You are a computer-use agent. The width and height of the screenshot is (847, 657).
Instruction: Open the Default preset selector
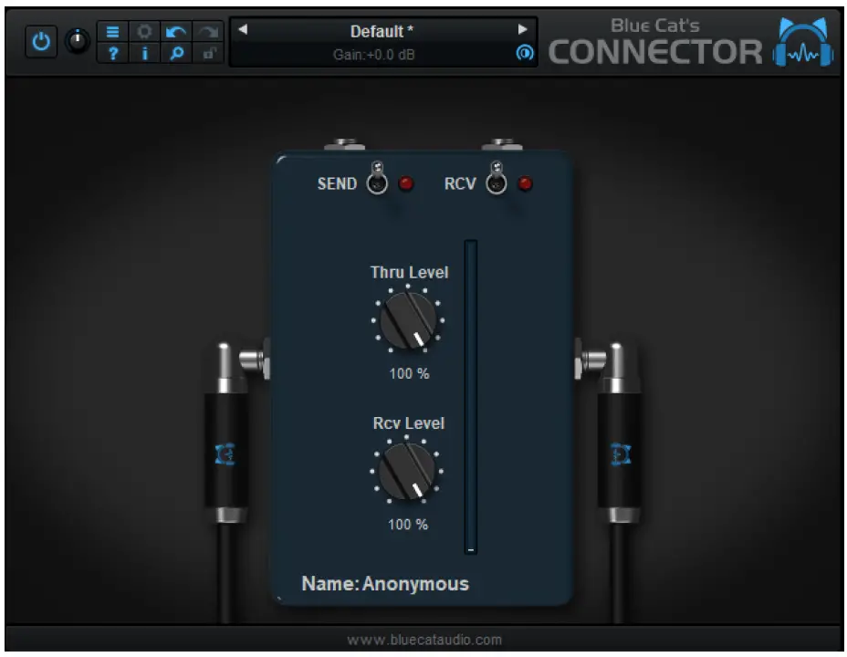[x=383, y=30]
